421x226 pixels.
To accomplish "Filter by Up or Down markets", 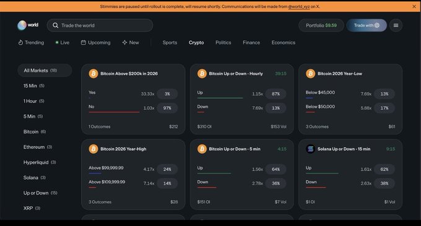I will point(40,193).
